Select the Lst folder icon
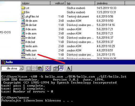Viewport: 135px width, 106px height. click(23, 8)
